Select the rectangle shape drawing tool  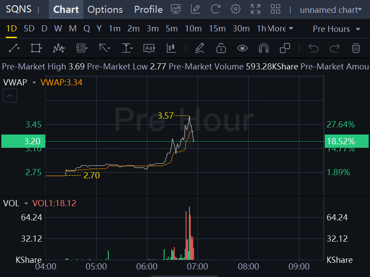(x=36, y=48)
